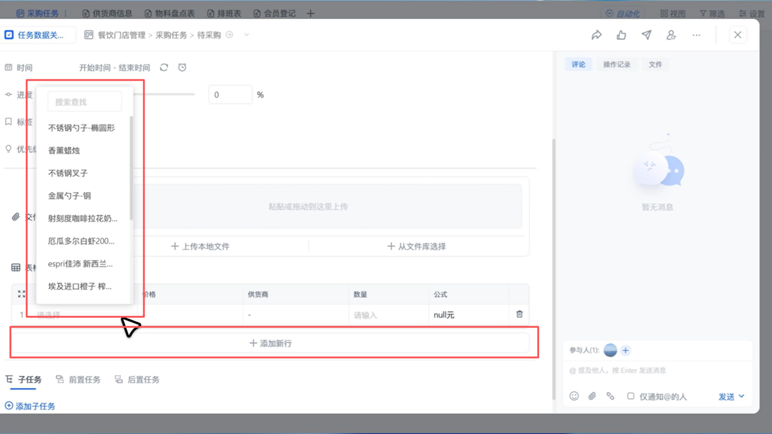Viewport: 772px width, 434px height.
Task: Click the expand table fullscreen icon
Action: 22,294
